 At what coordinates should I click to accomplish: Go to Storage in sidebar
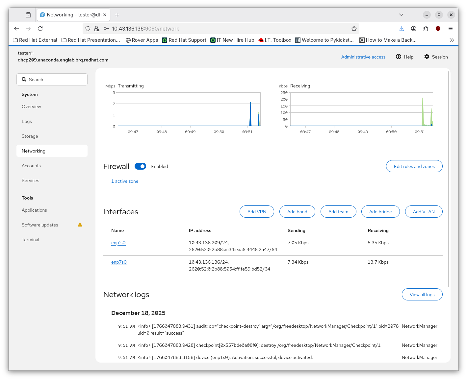pos(52,136)
